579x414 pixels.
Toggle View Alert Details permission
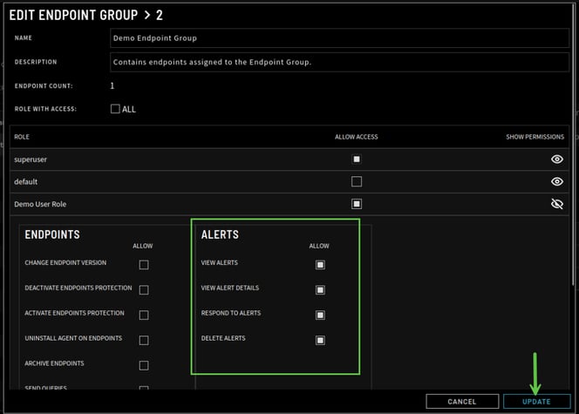[x=320, y=289]
